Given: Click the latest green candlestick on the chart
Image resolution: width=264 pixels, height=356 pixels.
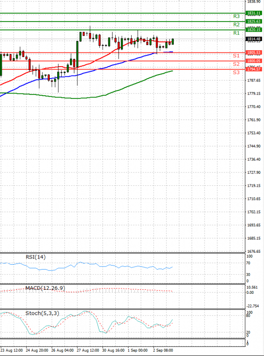Looking at the screenshot, I should (173, 41).
